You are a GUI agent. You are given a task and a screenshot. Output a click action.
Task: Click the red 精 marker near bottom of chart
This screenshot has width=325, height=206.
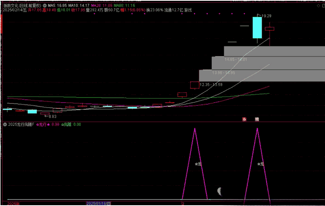257,119
